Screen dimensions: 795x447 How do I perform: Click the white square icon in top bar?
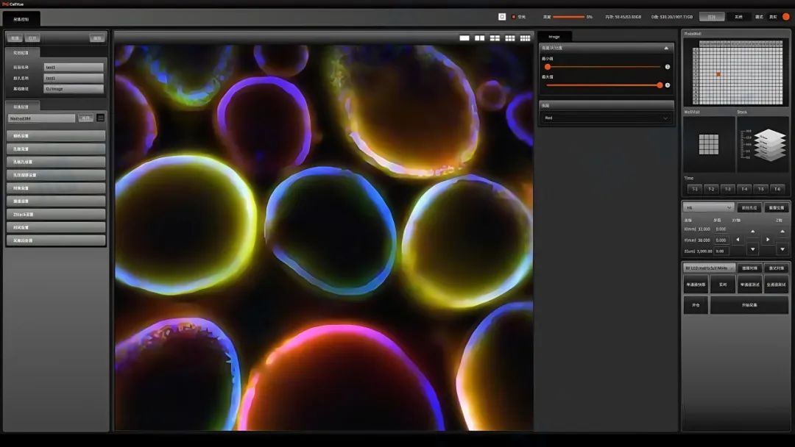coord(502,16)
